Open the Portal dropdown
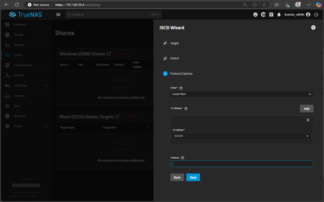Screen dimensions: 324x202 pyautogui.click(x=241, y=94)
